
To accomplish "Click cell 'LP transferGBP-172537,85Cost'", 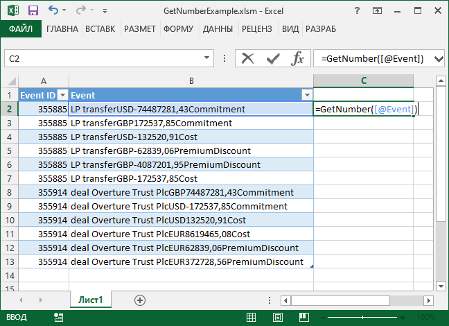I will pyautogui.click(x=191, y=178).
